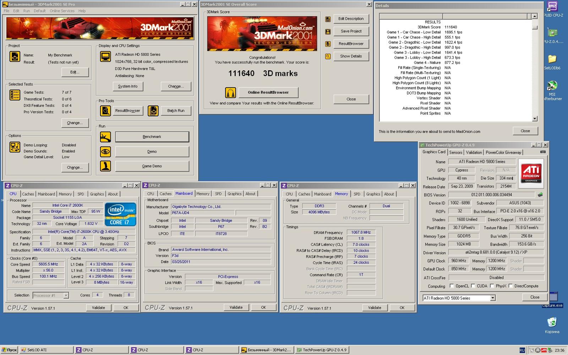Open the SetLOD6 desktop folder
The height and width of the screenshot is (355, 568).
click(x=552, y=62)
